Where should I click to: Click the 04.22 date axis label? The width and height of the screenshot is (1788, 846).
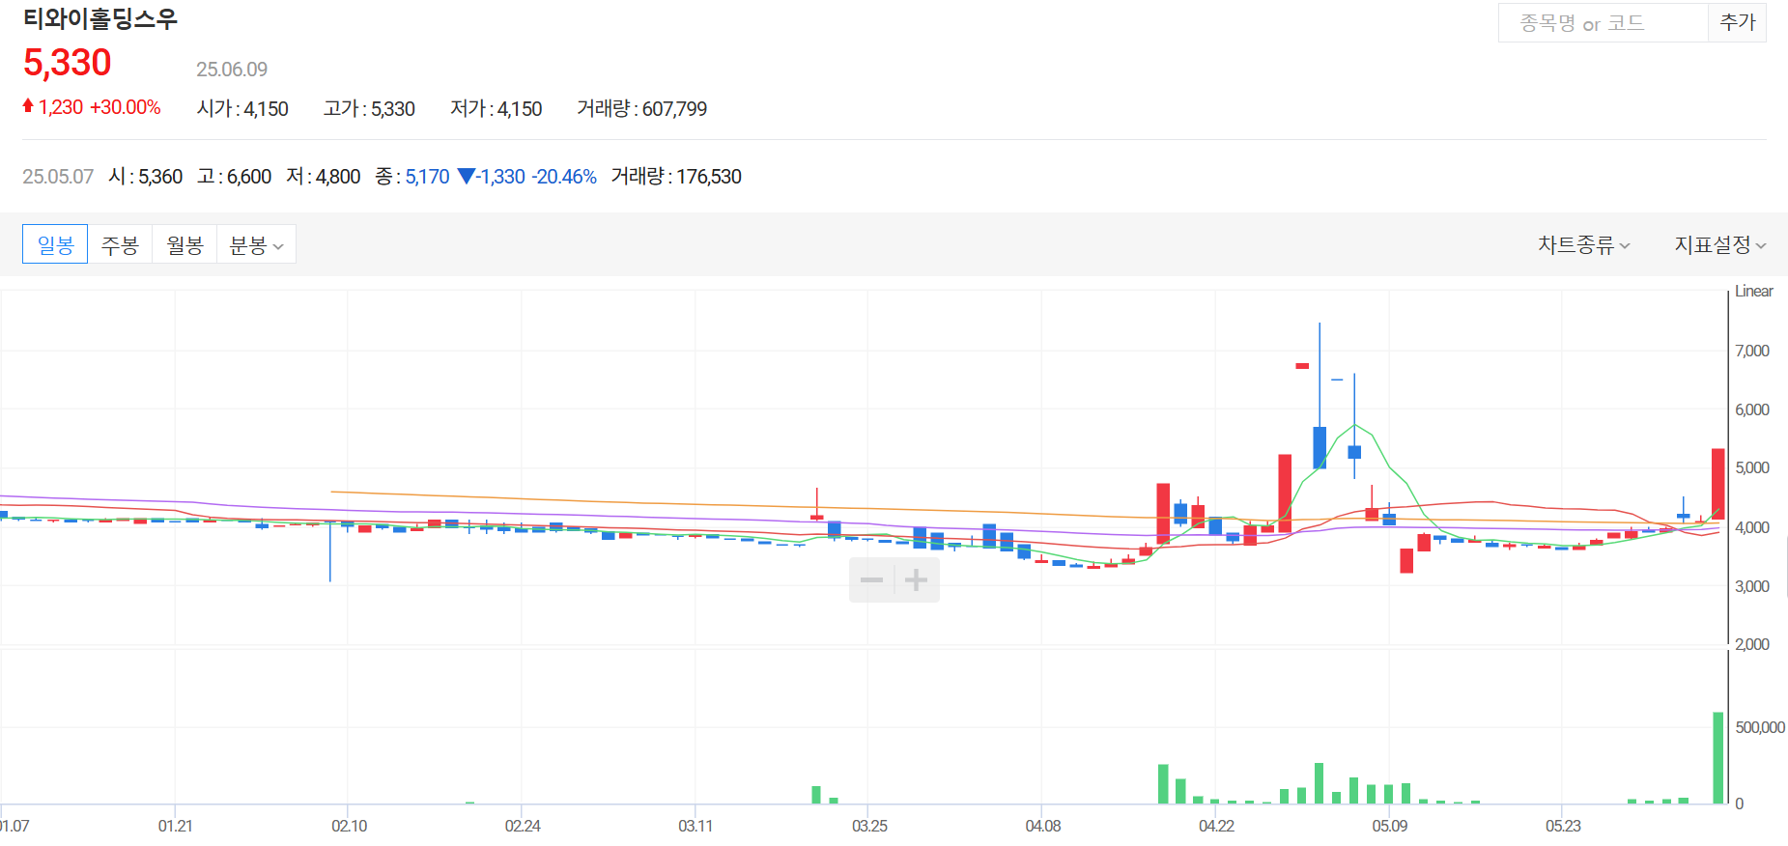click(x=1216, y=826)
